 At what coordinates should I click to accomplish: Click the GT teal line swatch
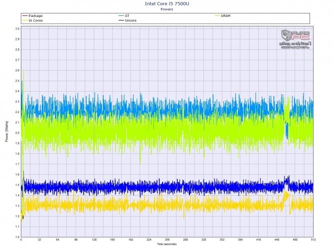(x=121, y=16)
